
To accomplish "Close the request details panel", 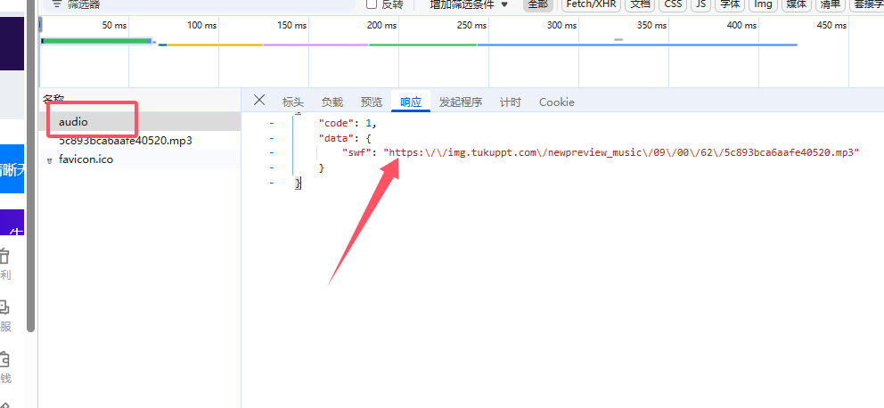I will [x=259, y=101].
